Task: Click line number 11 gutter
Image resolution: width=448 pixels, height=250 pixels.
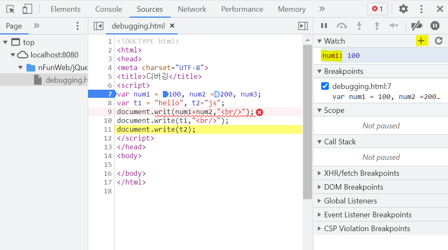Action: (x=107, y=129)
